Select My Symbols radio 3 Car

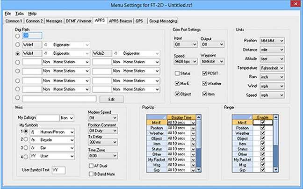pos(26,148)
